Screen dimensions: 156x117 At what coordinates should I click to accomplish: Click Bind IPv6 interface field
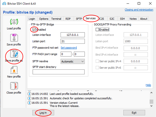pos(136,55)
